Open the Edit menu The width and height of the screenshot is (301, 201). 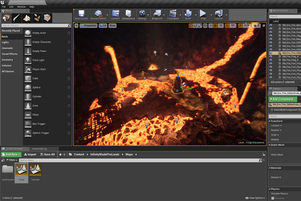[12, 7]
